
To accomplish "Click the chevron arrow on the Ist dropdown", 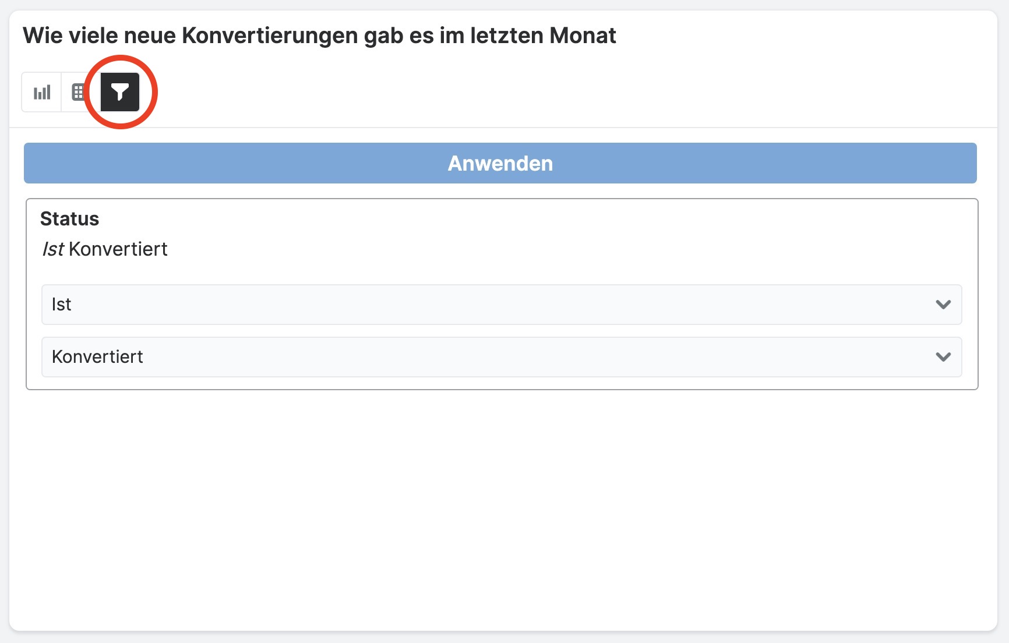I will pyautogui.click(x=943, y=305).
